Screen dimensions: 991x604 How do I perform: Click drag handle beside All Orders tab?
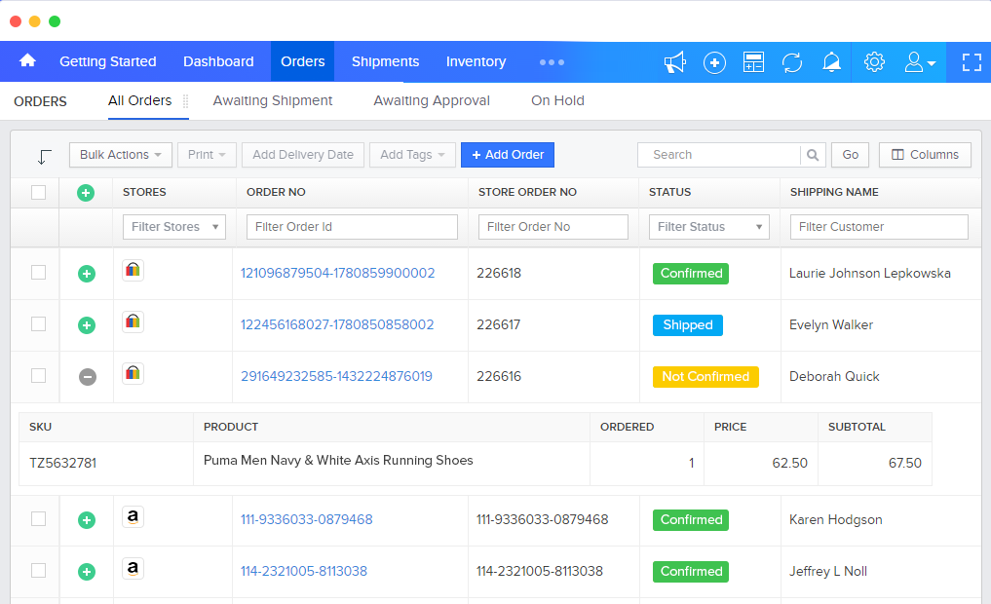(x=186, y=101)
